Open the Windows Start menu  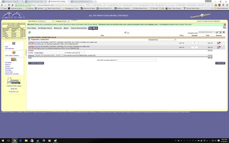pyautogui.click(x=3, y=140)
